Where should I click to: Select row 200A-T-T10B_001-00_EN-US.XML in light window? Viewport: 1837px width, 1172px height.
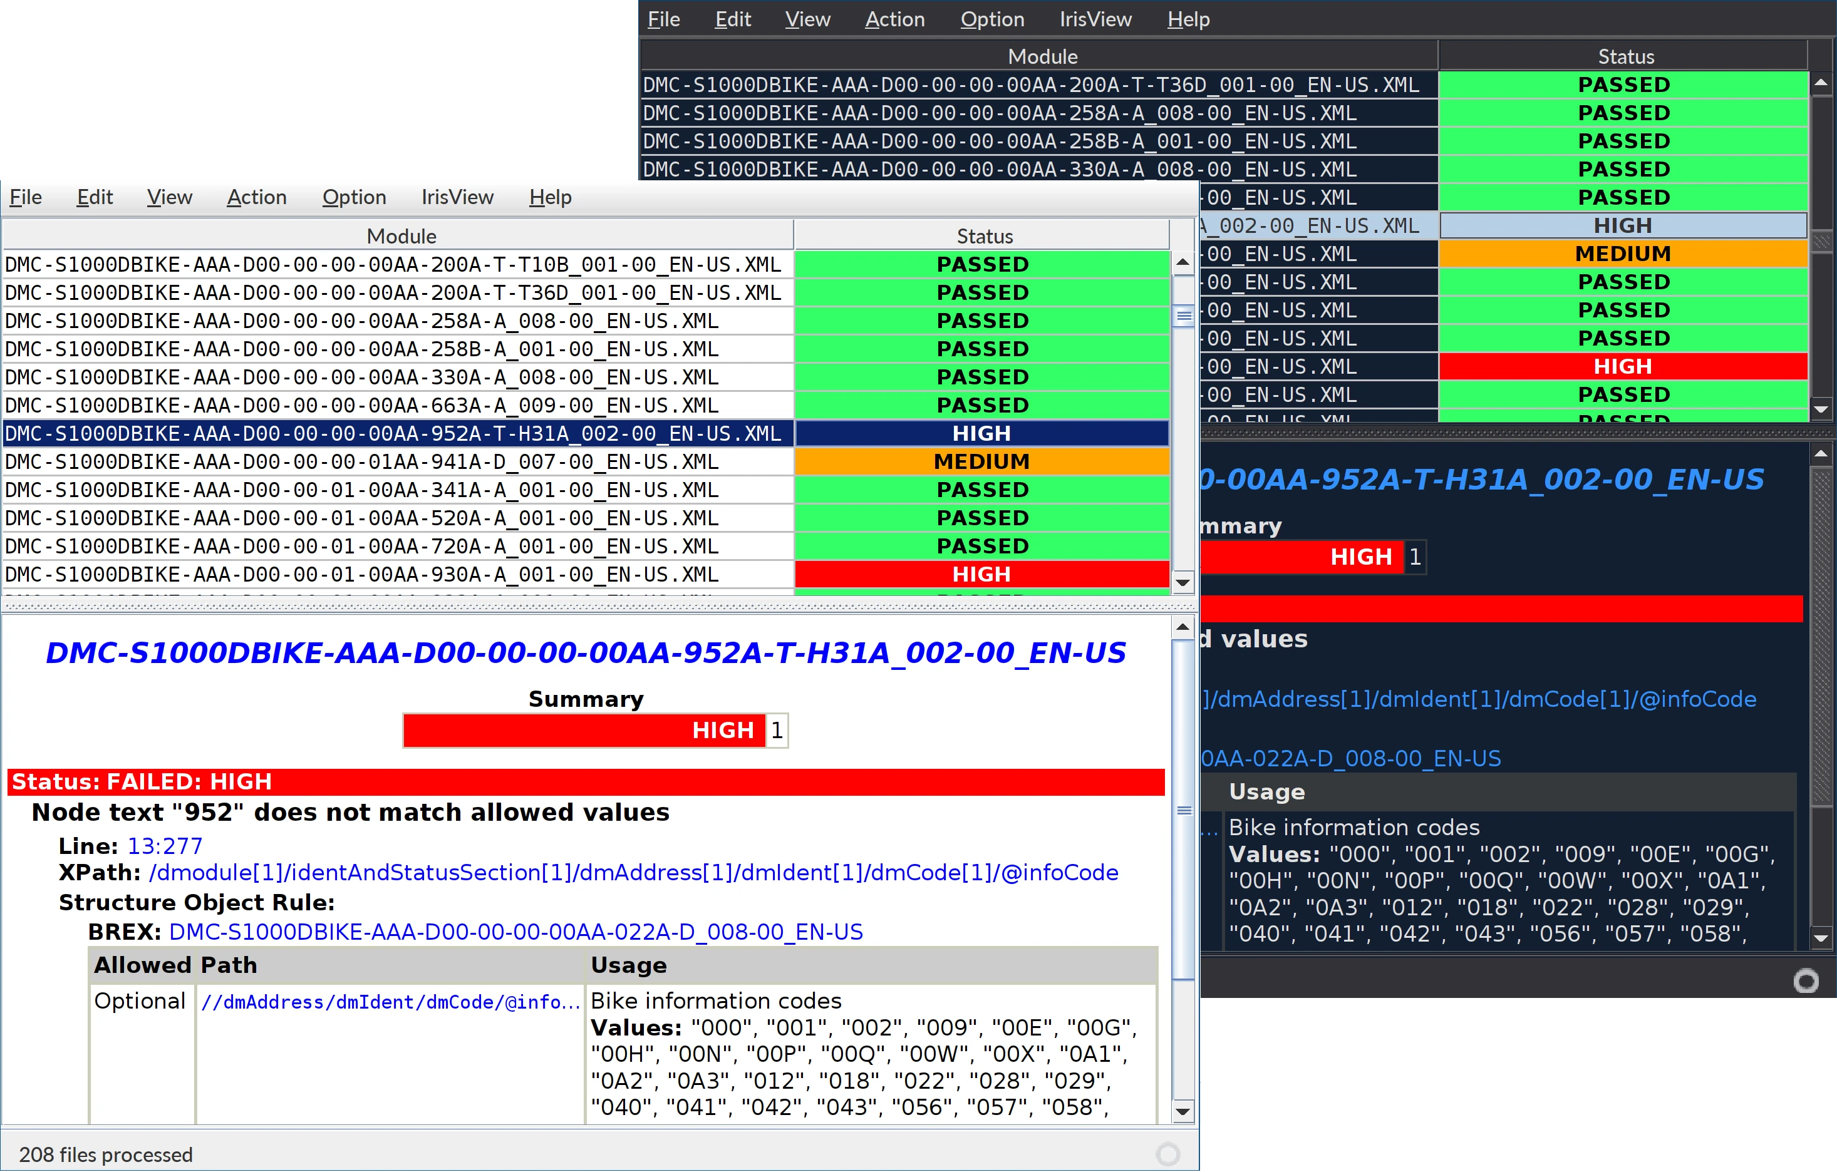point(586,265)
